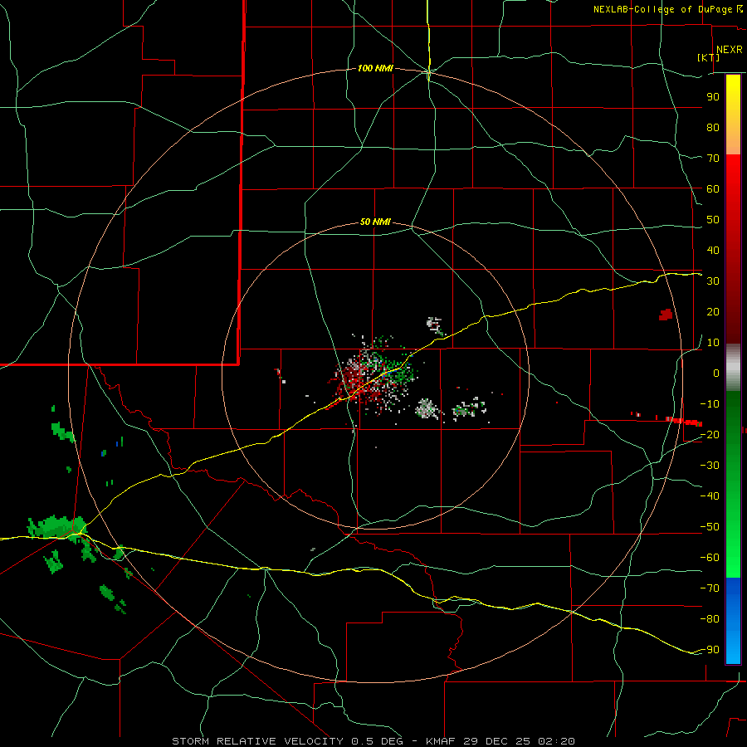Screen dimensions: 747x747
Task: Click the -90 value on the velocity scale
Action: click(710, 650)
